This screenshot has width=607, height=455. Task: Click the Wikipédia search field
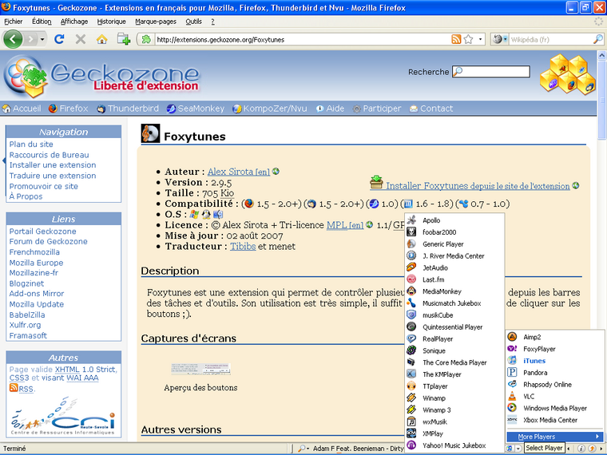pos(551,39)
